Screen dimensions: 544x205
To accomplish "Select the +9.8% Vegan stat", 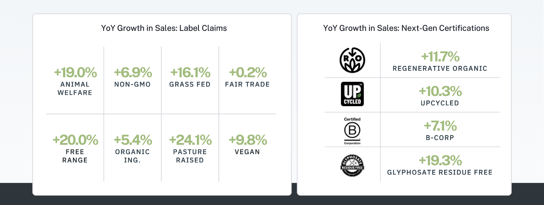I will [248, 144].
